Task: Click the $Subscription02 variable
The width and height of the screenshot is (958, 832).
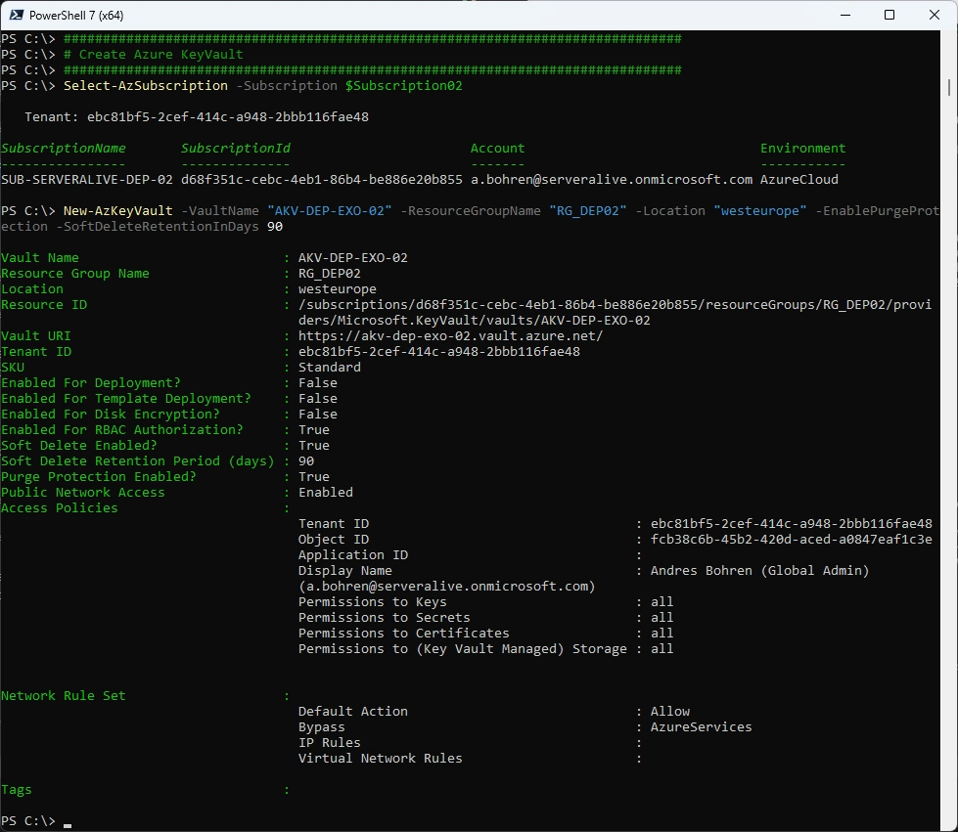Action: [404, 85]
